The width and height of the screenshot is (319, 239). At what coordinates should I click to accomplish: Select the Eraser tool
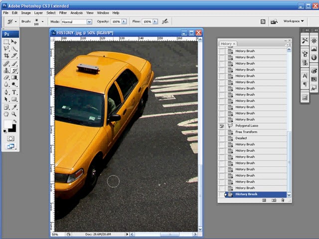coord(6,78)
